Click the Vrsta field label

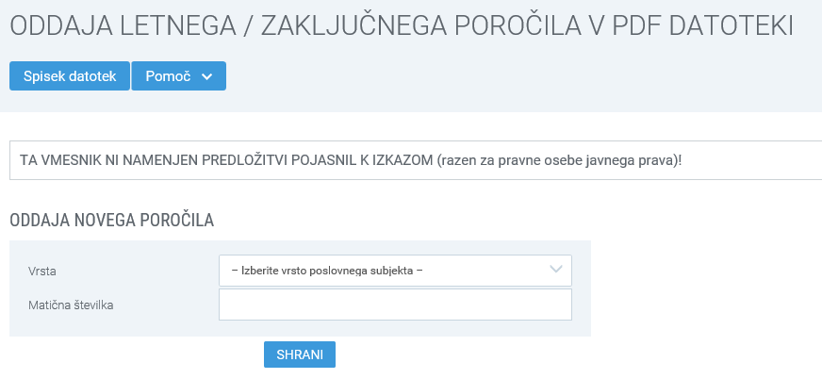click(x=42, y=272)
